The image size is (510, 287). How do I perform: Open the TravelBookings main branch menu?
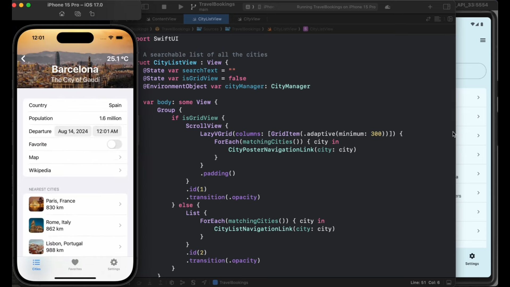[213, 7]
